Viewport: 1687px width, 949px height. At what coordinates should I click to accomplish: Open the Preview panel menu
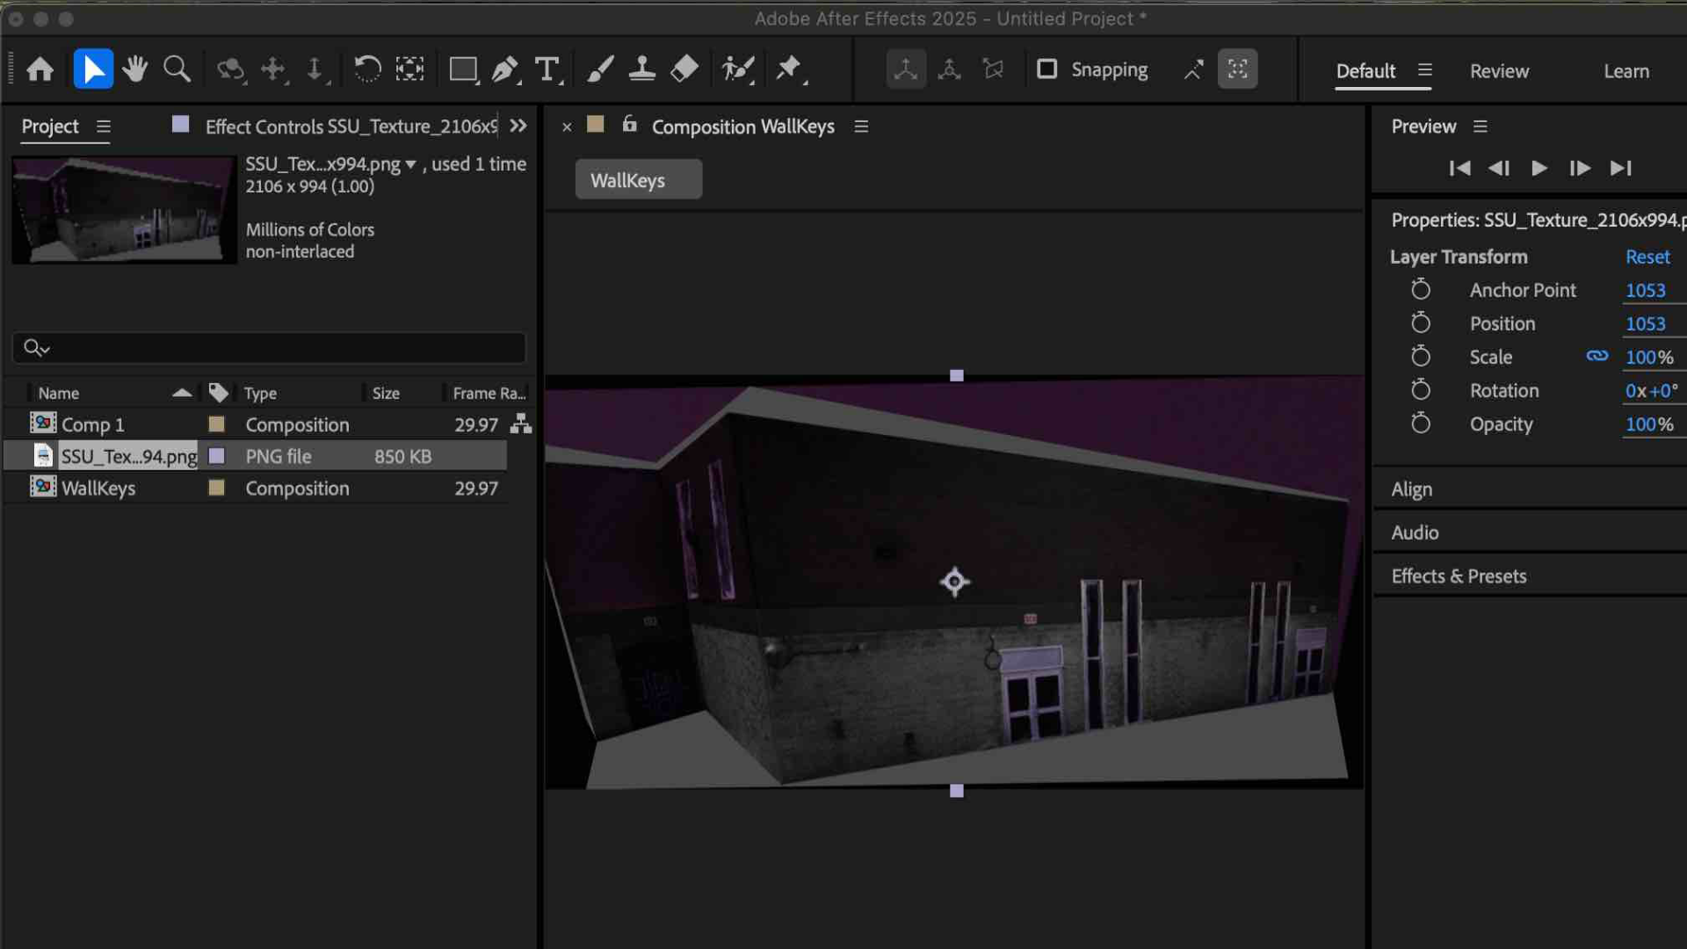pos(1481,127)
